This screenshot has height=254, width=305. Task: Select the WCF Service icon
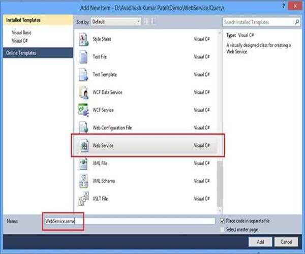coord(83,110)
